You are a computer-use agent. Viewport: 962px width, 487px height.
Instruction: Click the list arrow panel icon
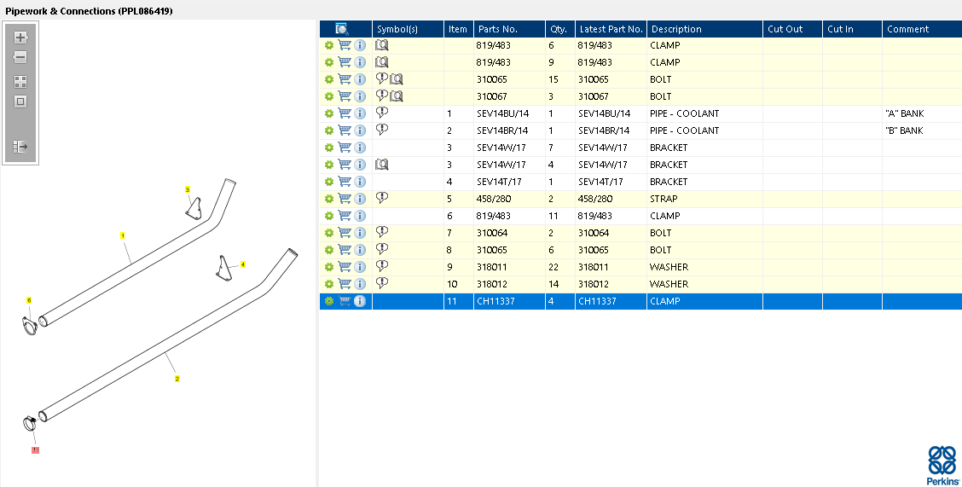21,147
